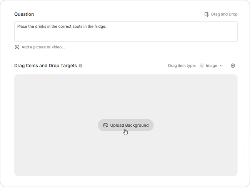Image resolution: width=250 pixels, height=187 pixels.
Task: Click the 'Question' section heading
Action: pos(24,14)
